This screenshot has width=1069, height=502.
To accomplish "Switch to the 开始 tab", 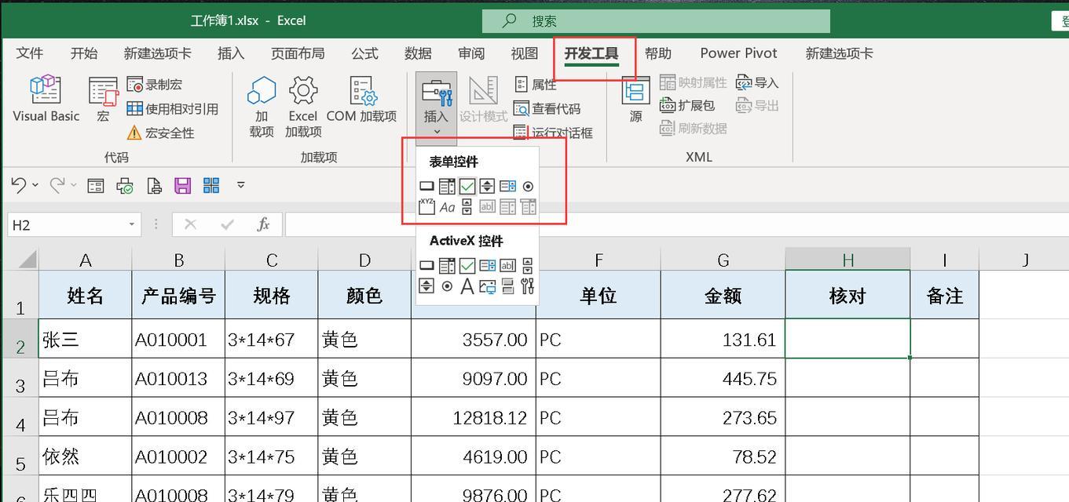I will (x=83, y=53).
